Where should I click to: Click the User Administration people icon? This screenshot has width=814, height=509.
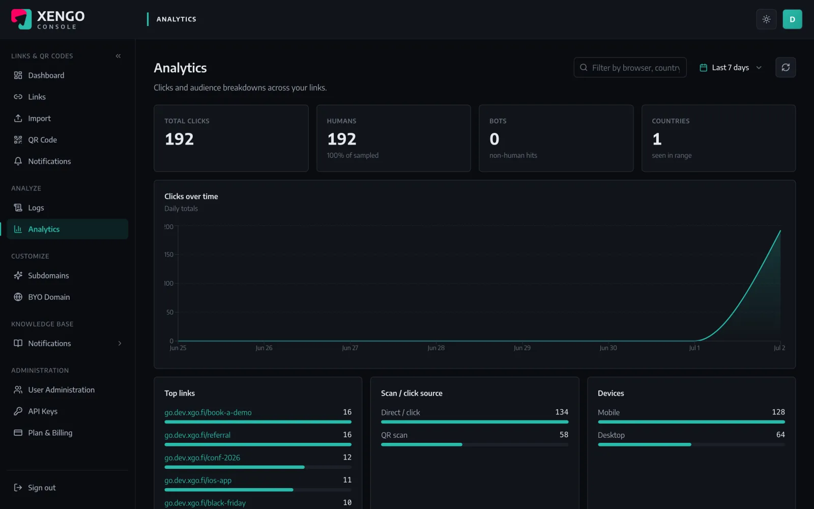coord(18,390)
